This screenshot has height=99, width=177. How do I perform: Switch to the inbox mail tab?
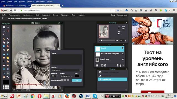click(17, 5)
